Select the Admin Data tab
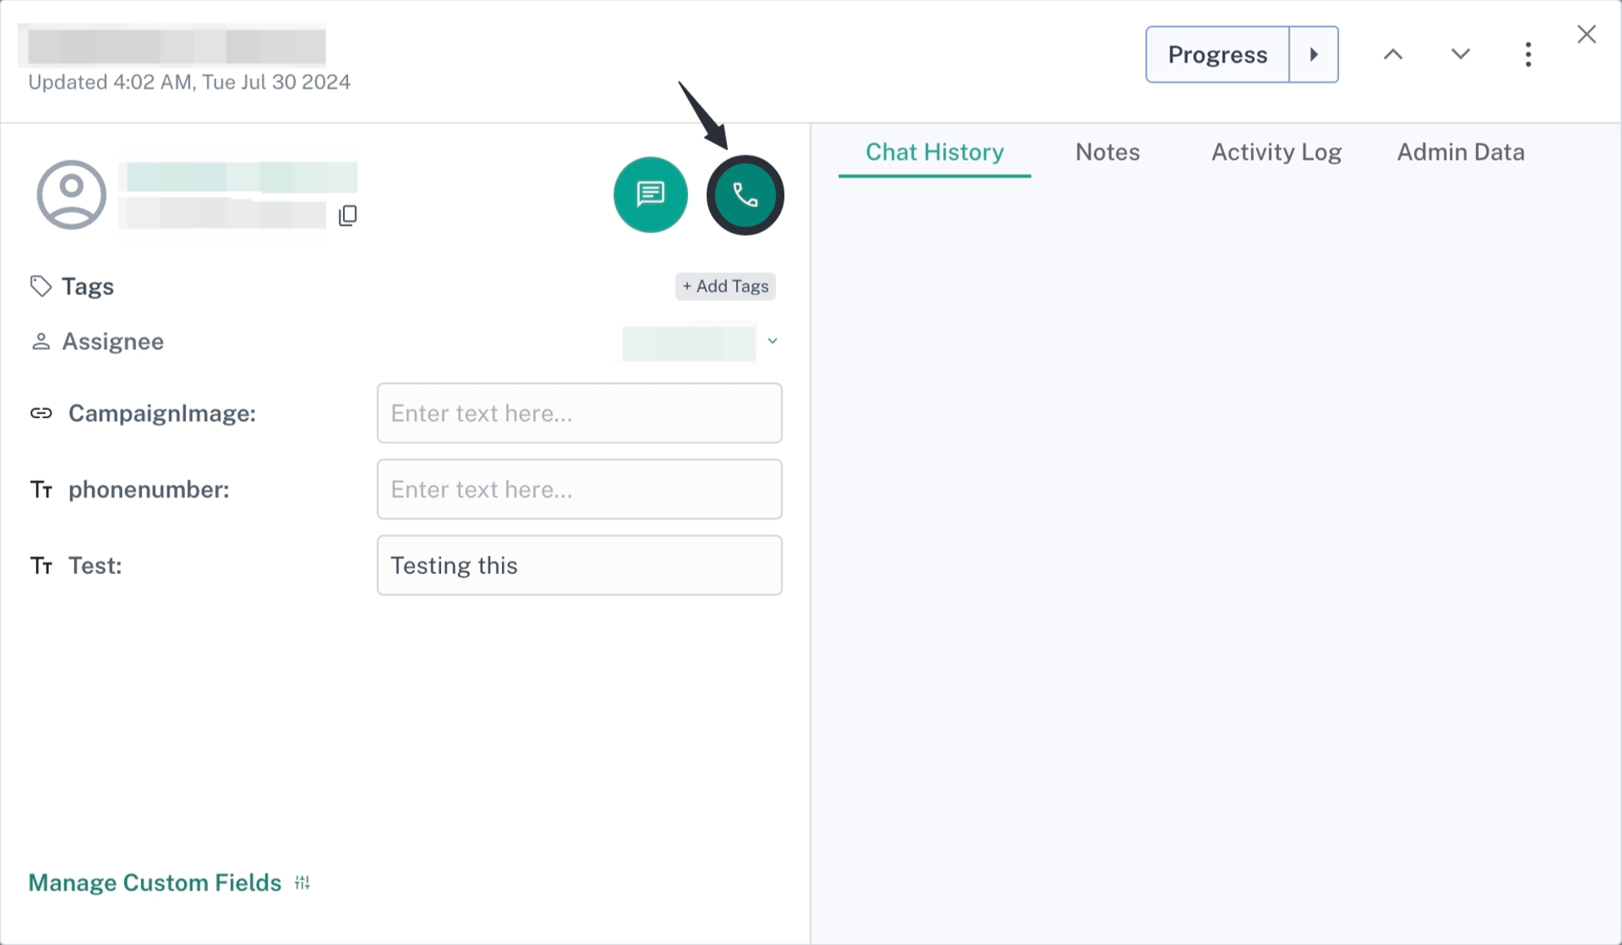The height and width of the screenshot is (945, 1622). tap(1460, 152)
